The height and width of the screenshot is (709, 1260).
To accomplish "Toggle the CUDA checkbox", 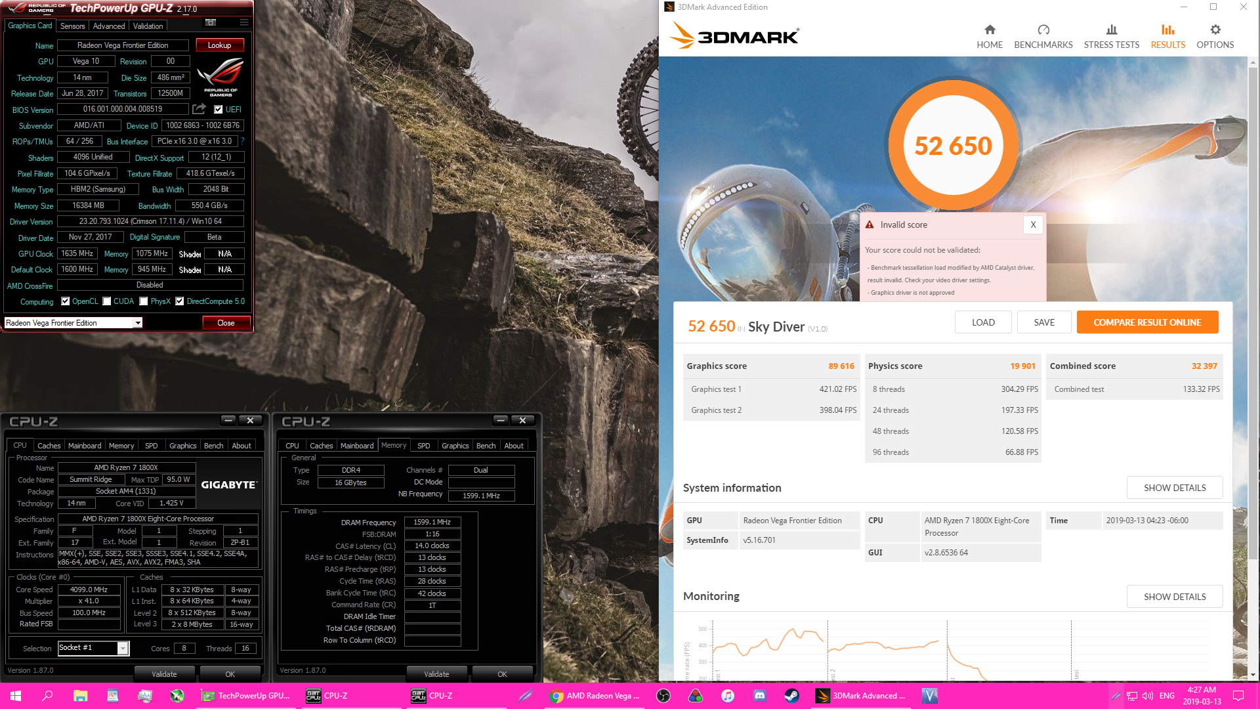I will pos(106,301).
